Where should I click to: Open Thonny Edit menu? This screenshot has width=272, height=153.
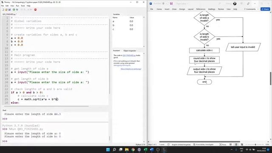(7, 6)
